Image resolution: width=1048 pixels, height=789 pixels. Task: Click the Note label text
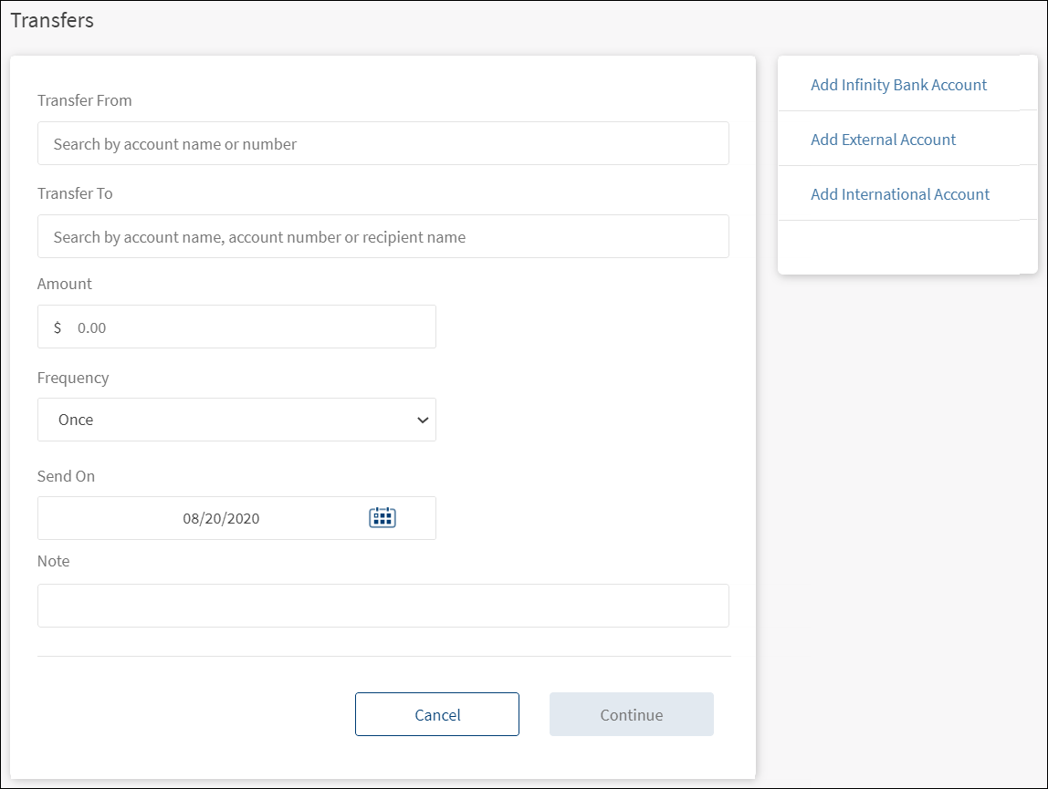53,561
